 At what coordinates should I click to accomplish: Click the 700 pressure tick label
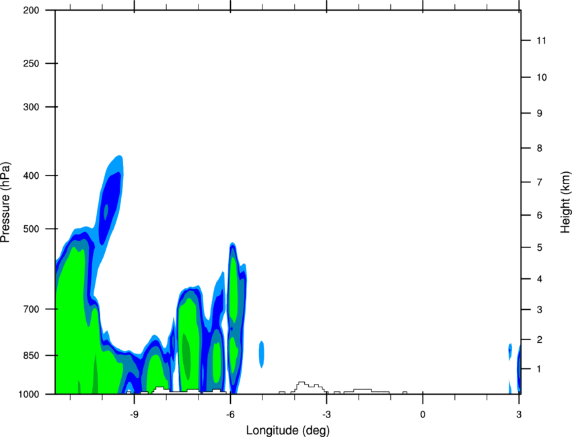point(31,309)
